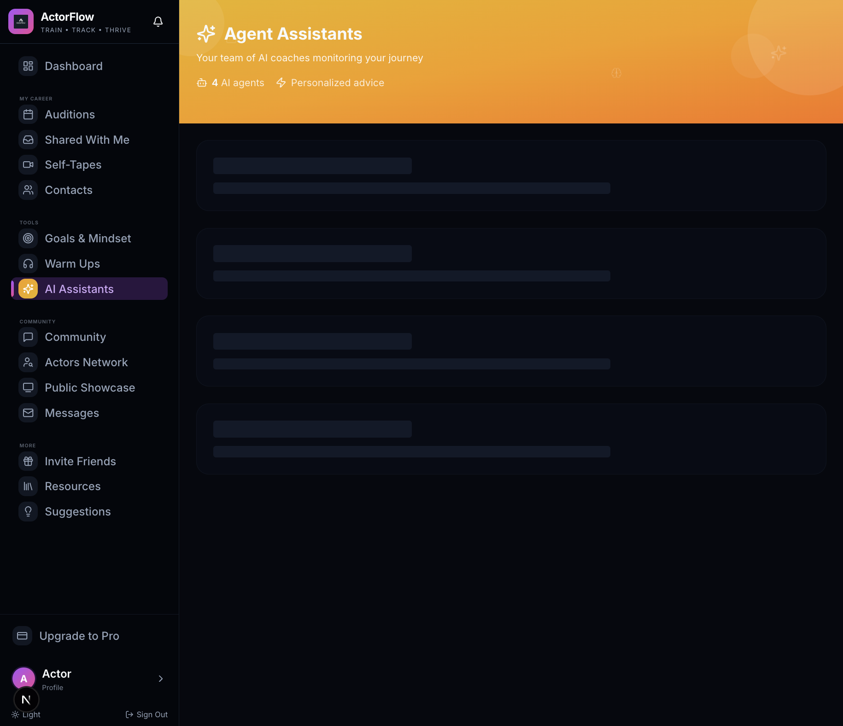The image size is (843, 726).
Task: Click the Self-Tapes video camera icon
Action: point(28,164)
